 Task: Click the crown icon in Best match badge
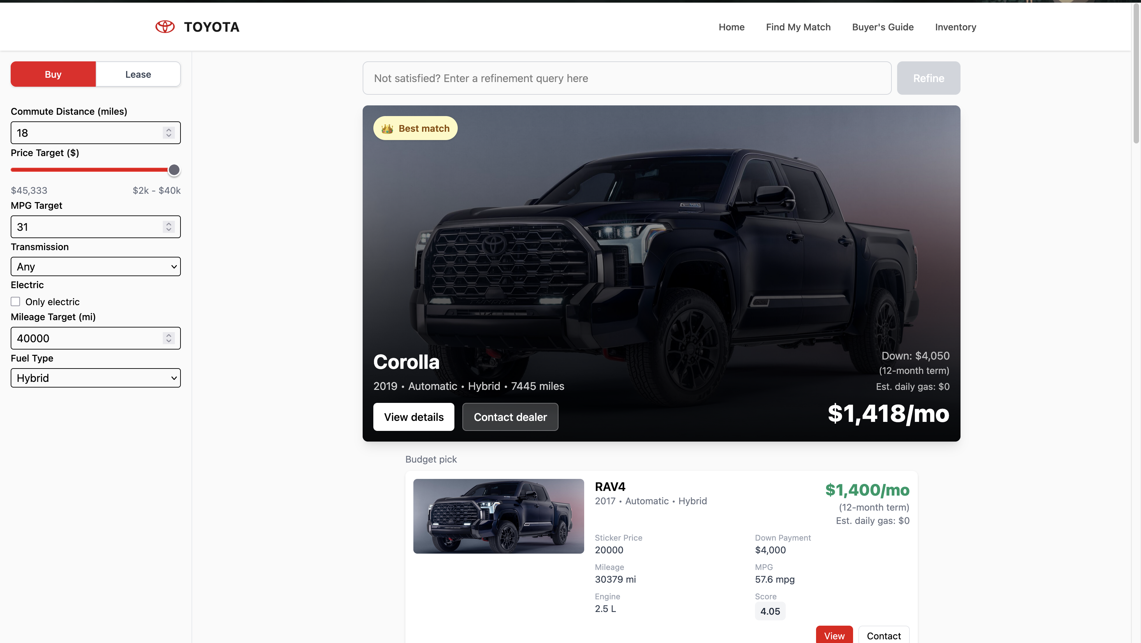click(x=387, y=128)
